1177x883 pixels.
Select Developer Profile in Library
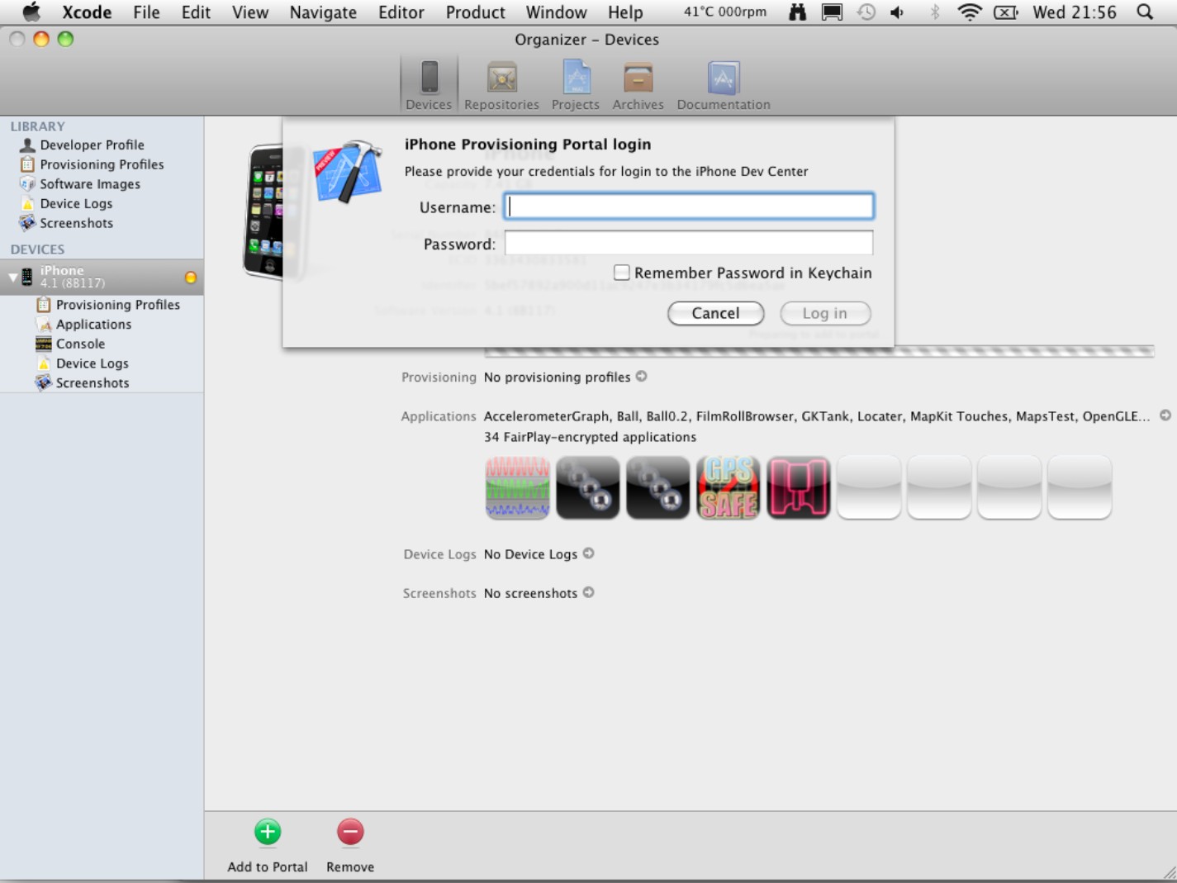tap(92, 145)
